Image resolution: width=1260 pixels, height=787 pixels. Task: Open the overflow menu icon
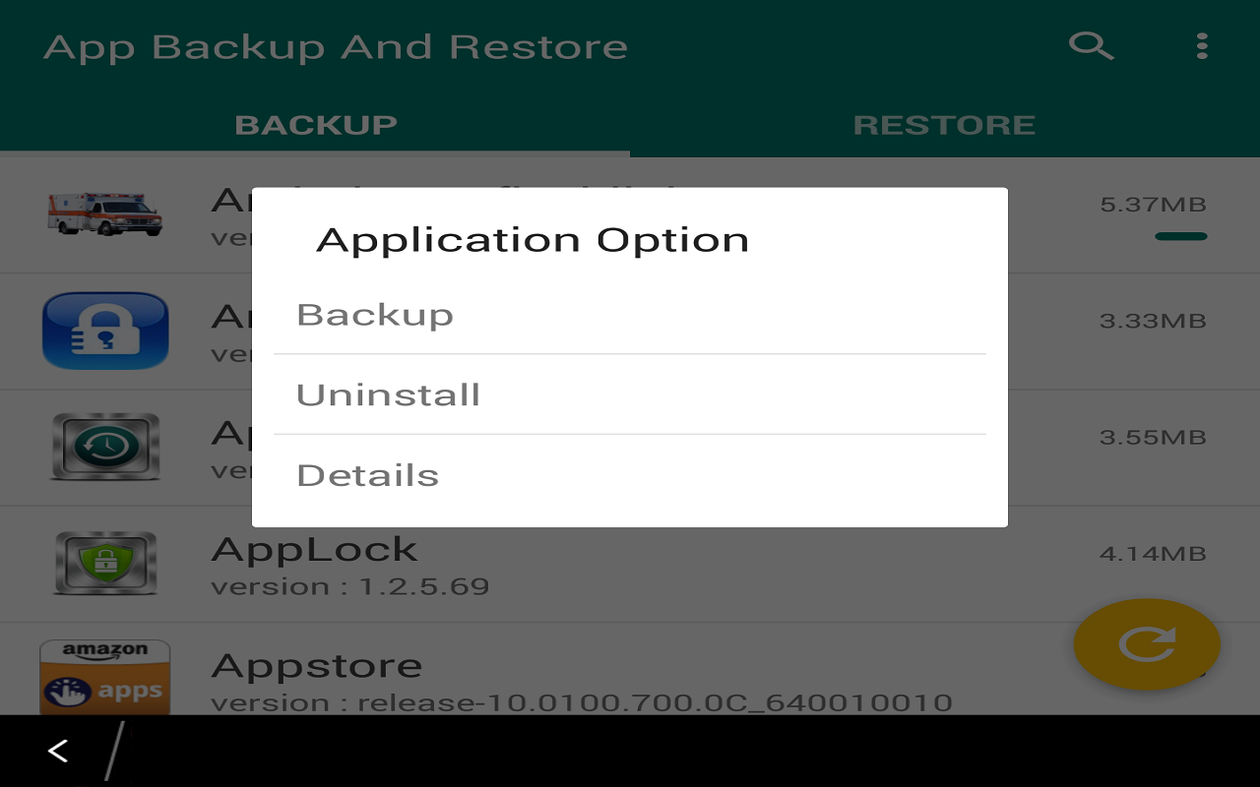(1201, 45)
